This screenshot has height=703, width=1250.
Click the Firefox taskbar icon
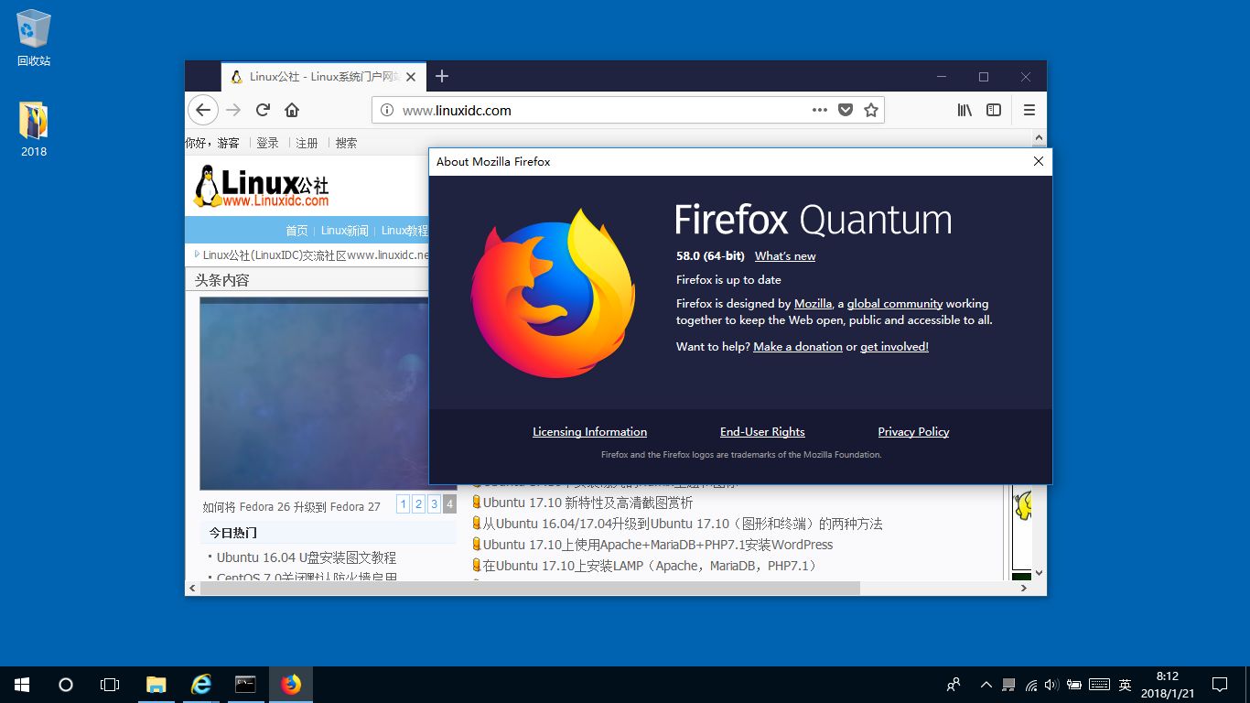291,684
